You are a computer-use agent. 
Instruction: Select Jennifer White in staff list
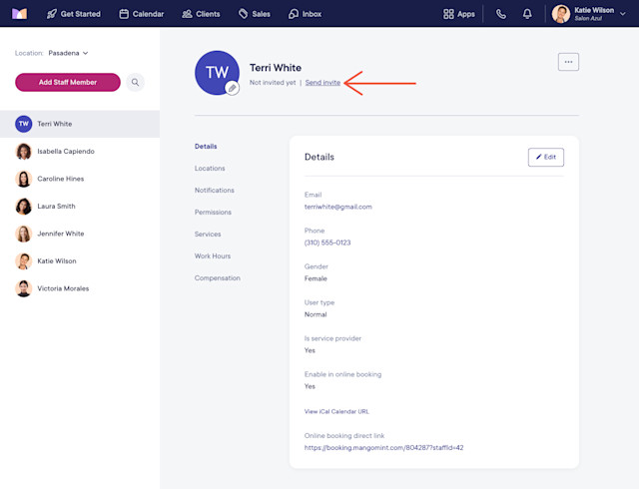tap(80, 234)
